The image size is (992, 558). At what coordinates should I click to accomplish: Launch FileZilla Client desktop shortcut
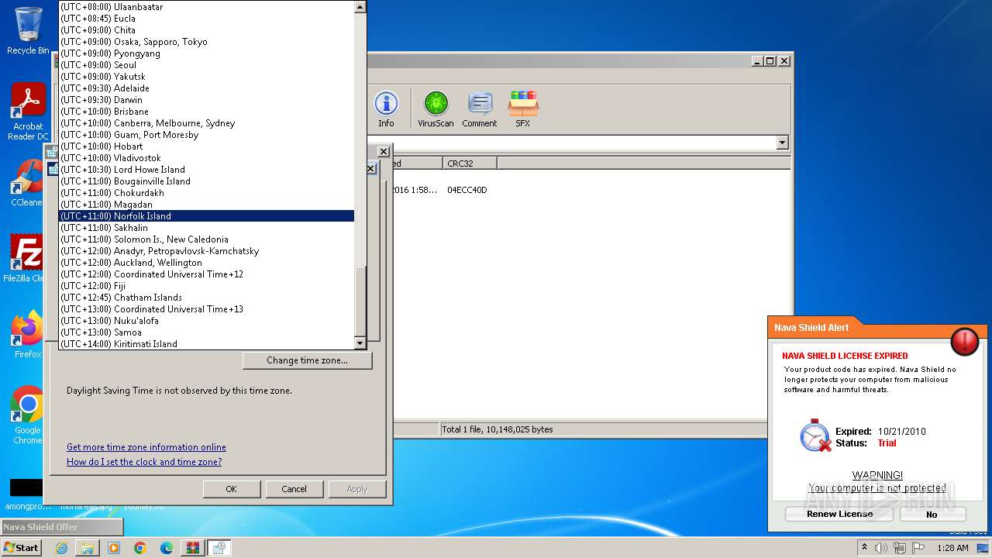click(28, 259)
